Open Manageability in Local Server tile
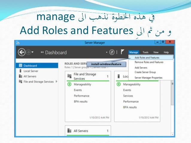The width and height of the screenshot is (191, 143). pos(132,84)
